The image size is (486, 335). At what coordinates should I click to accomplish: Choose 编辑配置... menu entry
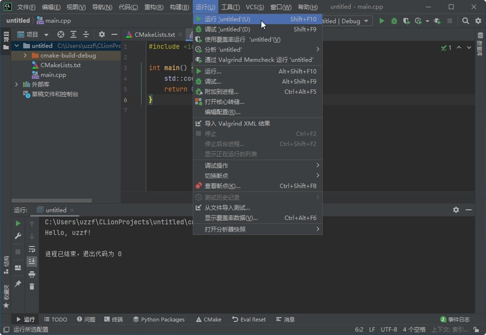[257, 112]
